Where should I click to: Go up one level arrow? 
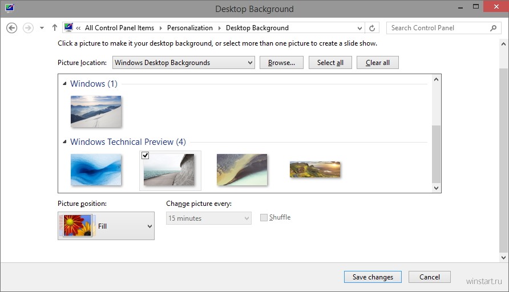55,27
